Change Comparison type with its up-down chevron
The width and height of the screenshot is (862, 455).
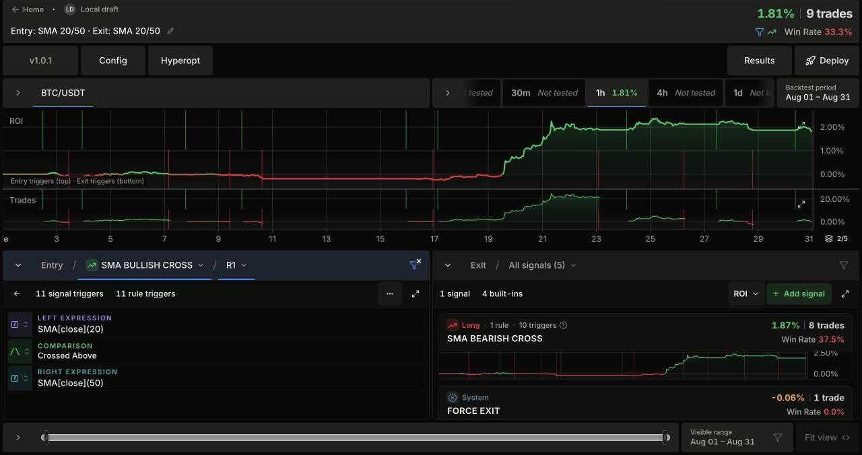tap(27, 351)
